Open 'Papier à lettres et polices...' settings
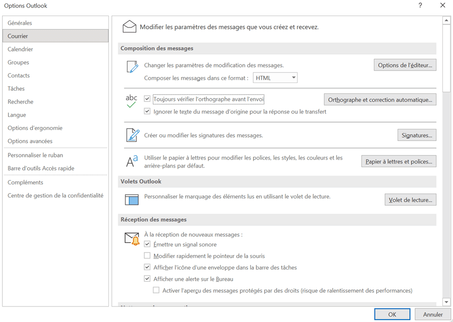Screen dimensions: 453x322 click(x=399, y=161)
